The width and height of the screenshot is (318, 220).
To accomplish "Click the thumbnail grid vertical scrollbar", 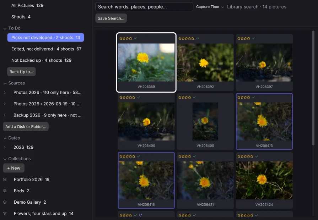I will [313, 88].
